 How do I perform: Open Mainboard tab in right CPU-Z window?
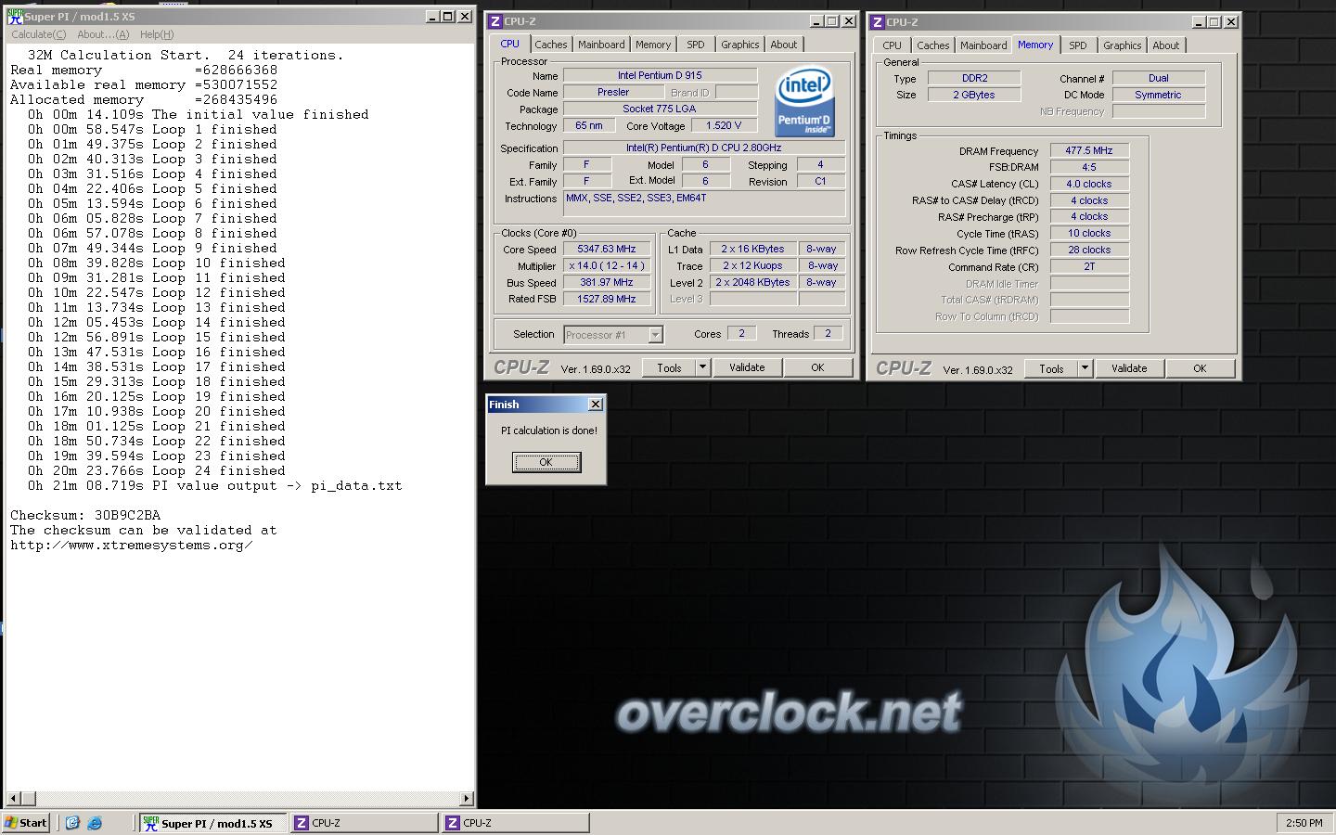tap(983, 45)
